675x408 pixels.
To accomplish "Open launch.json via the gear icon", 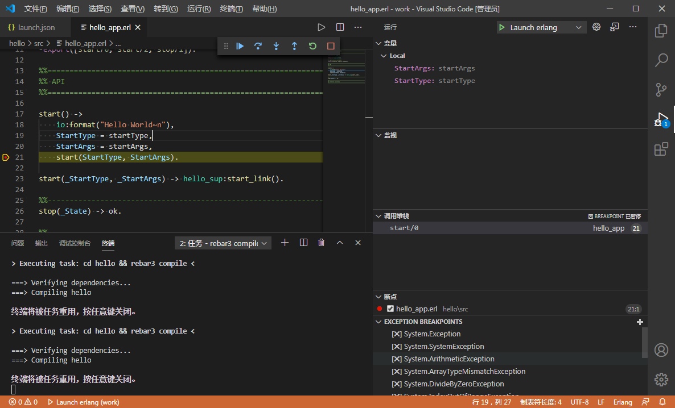I will click(596, 27).
